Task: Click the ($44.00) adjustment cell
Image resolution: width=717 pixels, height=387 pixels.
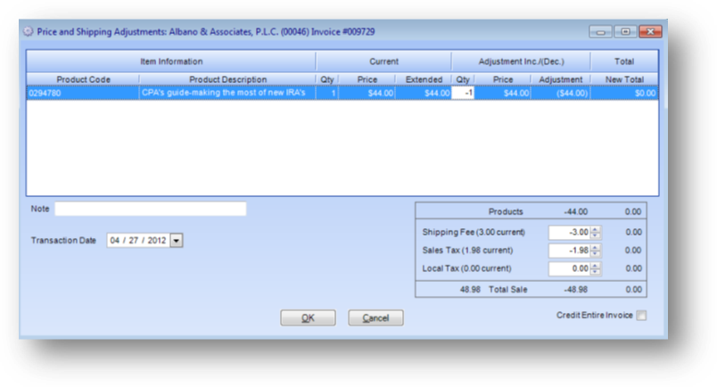Action: (x=561, y=93)
